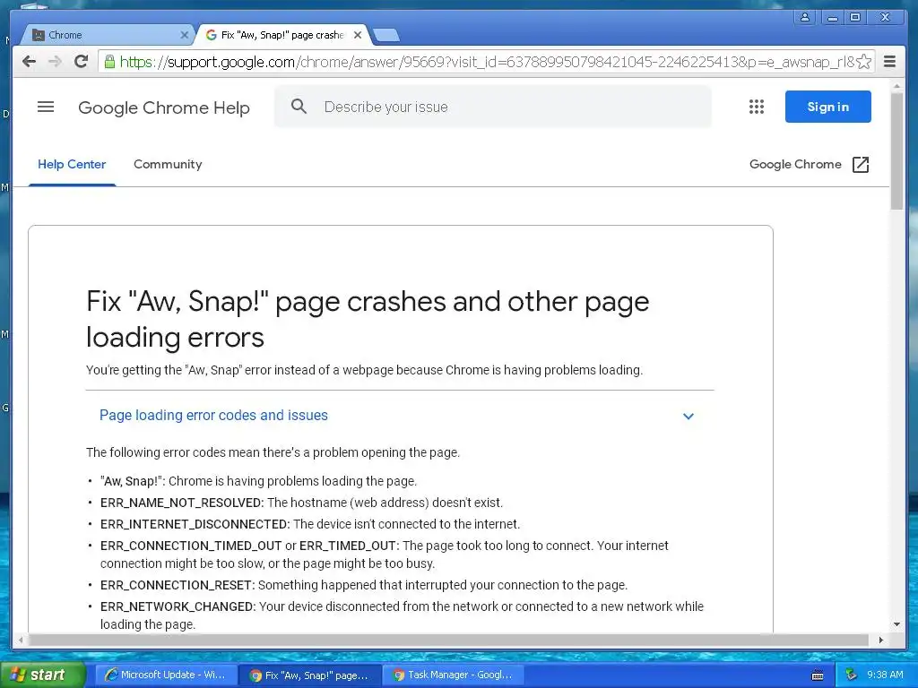This screenshot has width=918, height=688.
Task: Click the Google Chrome Help title
Action: (164, 107)
